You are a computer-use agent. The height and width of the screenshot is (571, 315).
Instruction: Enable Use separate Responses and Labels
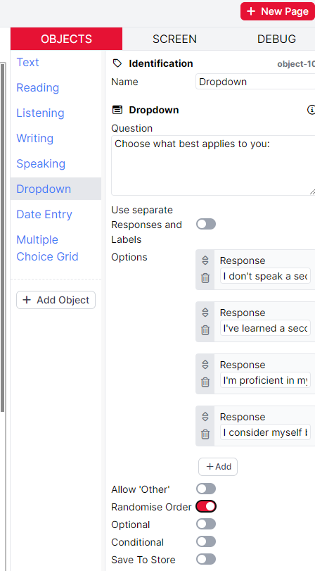(x=206, y=224)
